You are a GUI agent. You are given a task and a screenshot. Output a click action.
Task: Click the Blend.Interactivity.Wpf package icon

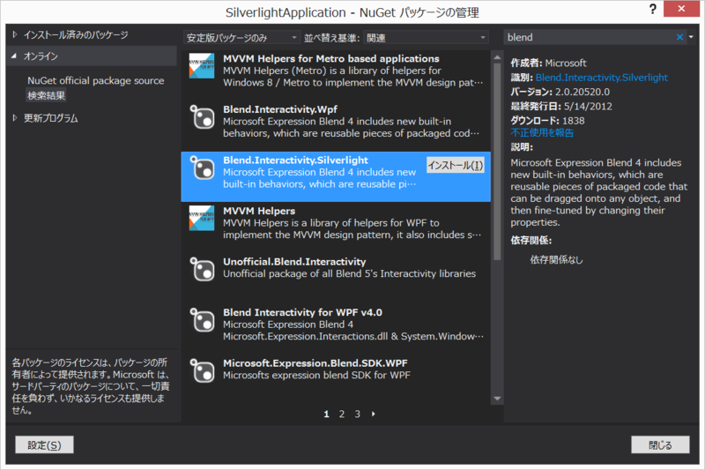[x=202, y=116]
